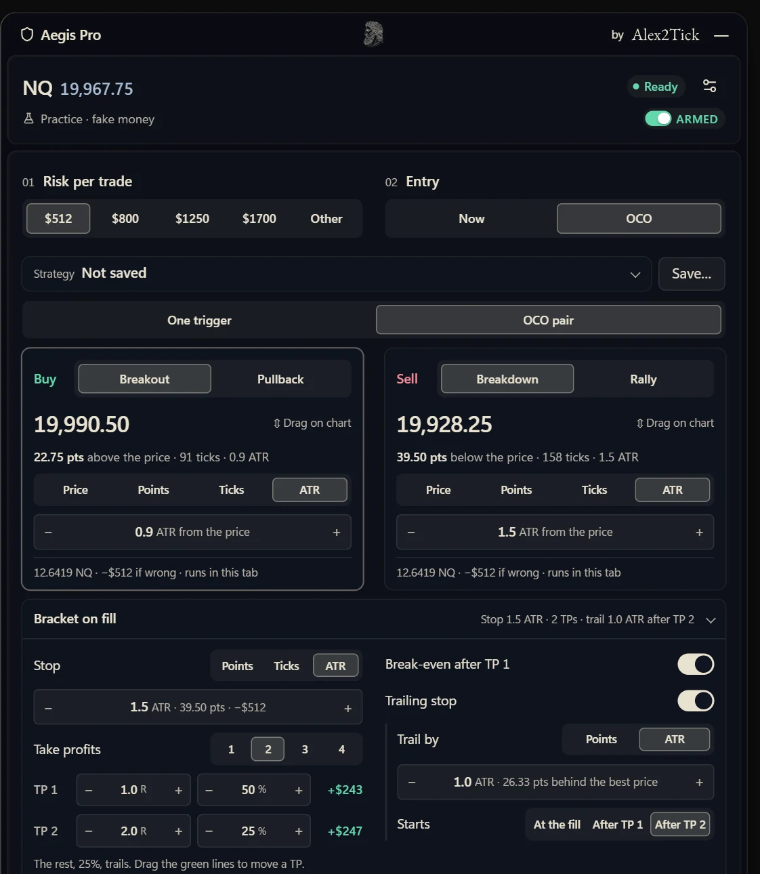
Task: Decrease the Stop ATR value
Action: 48,707
